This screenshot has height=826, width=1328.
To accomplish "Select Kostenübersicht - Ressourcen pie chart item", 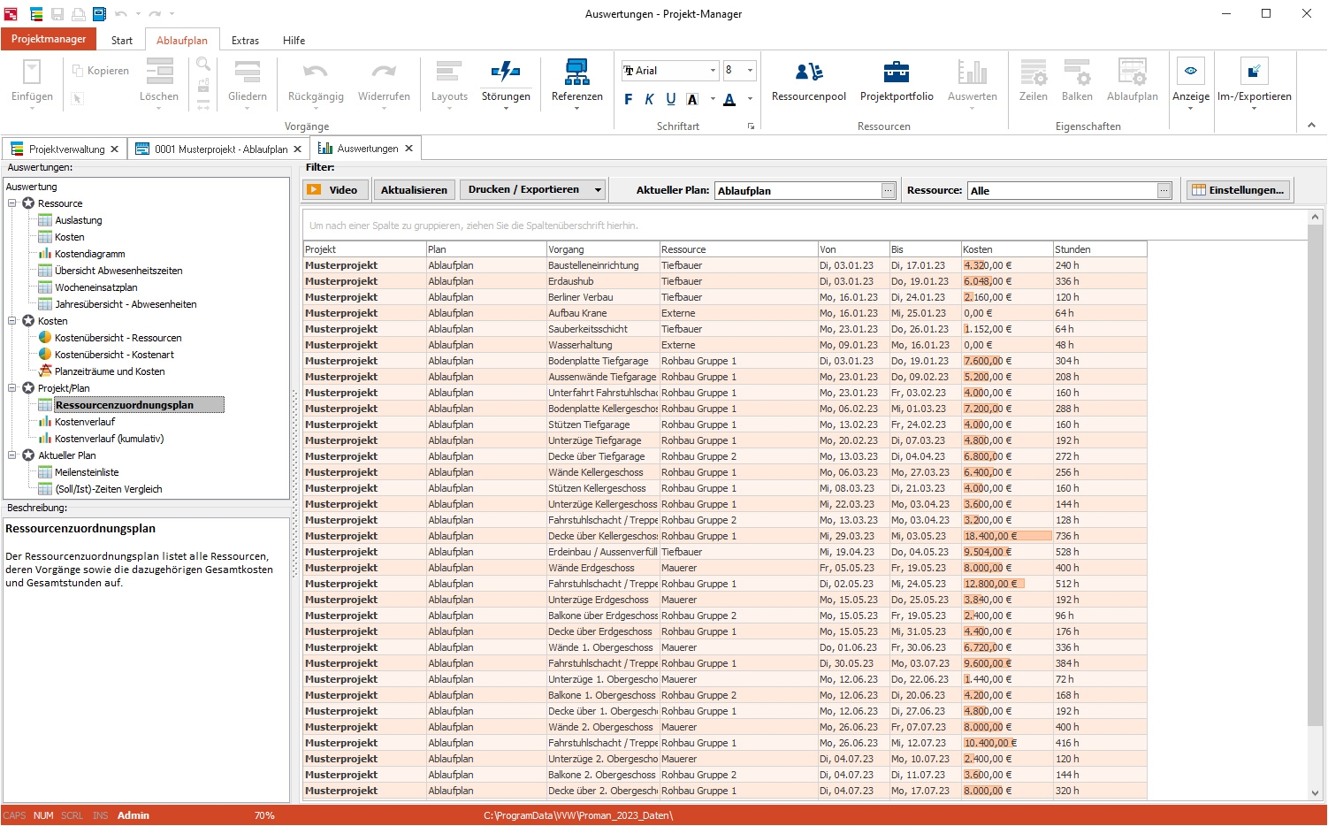I will tap(118, 338).
